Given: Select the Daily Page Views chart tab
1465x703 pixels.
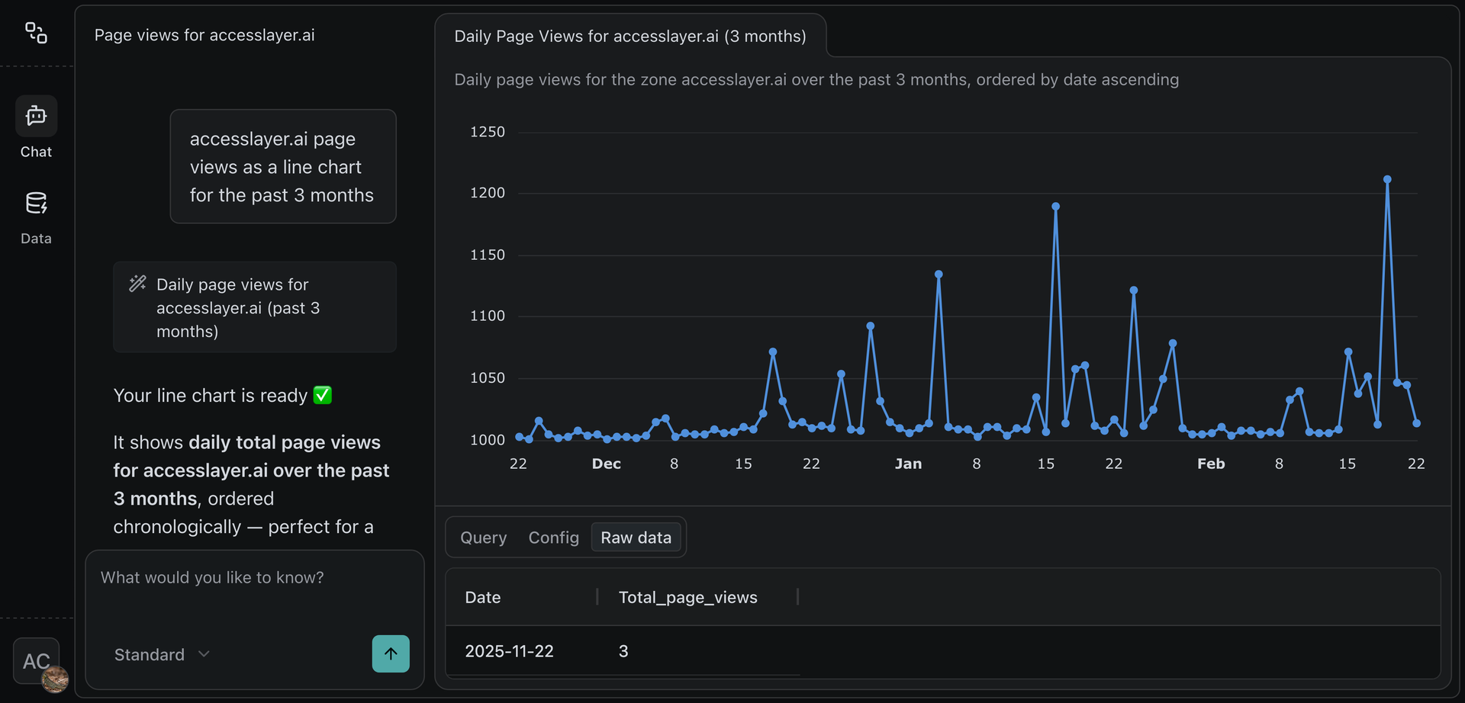Looking at the screenshot, I should pos(630,36).
